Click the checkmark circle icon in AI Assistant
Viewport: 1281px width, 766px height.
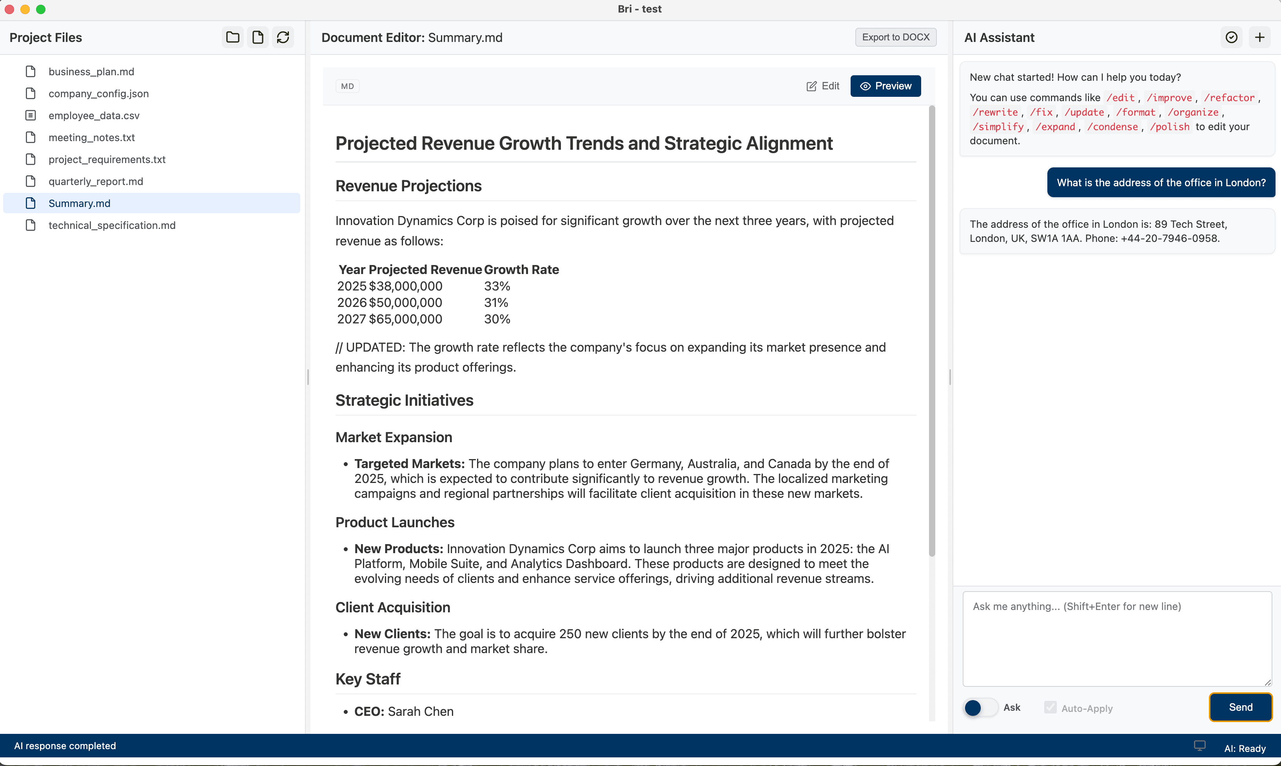[x=1232, y=37]
